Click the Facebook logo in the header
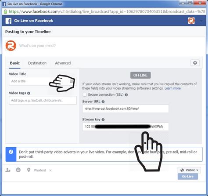Screen dimensions: 208x196 click(x=8, y=21)
